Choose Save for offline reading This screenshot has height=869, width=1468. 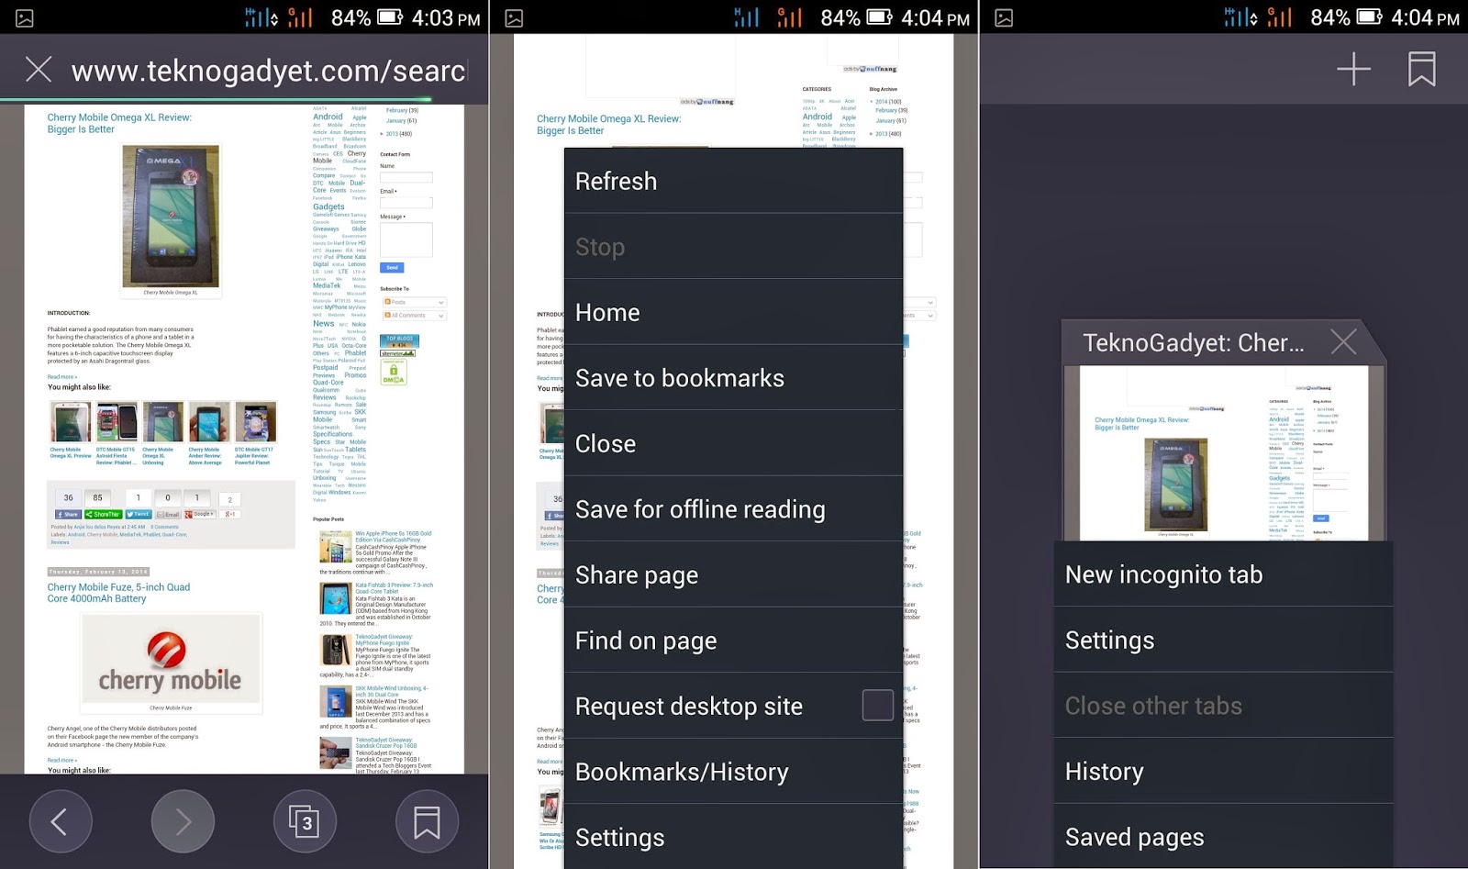coord(733,509)
